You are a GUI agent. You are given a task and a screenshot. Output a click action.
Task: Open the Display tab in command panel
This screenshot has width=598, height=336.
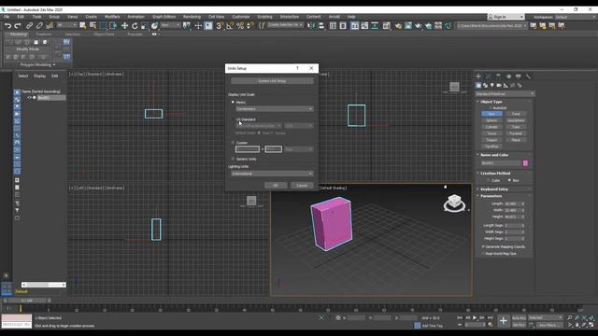click(x=518, y=77)
